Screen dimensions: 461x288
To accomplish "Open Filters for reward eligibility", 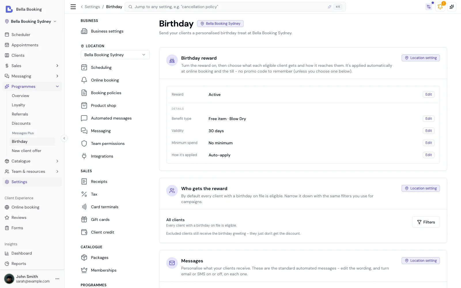I will pos(426,222).
